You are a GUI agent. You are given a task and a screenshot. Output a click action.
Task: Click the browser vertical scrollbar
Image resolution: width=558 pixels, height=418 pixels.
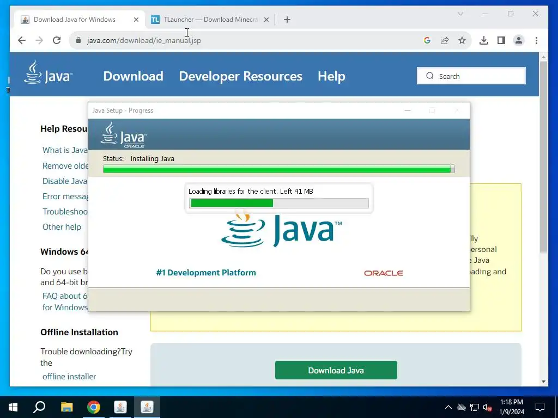pyautogui.click(x=543, y=156)
